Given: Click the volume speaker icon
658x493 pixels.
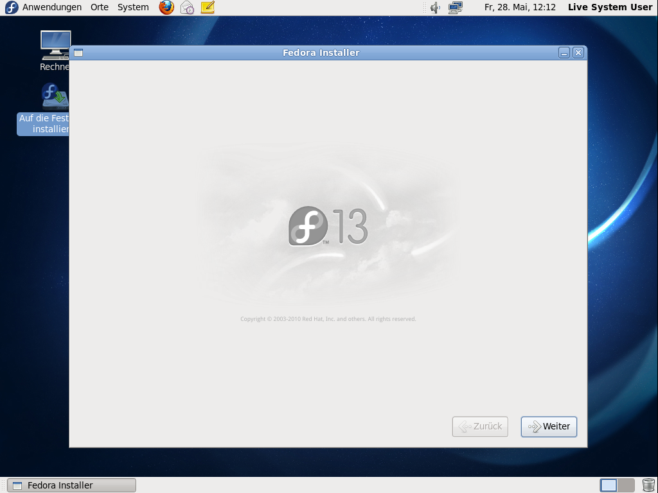Looking at the screenshot, I should click(435, 7).
